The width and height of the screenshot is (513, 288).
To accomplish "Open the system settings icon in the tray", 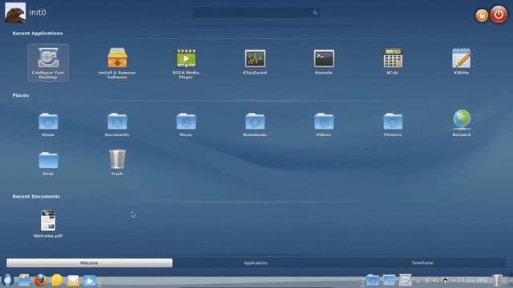I will [405, 280].
